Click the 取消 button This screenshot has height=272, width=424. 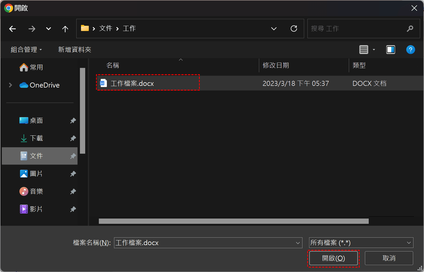click(389, 258)
